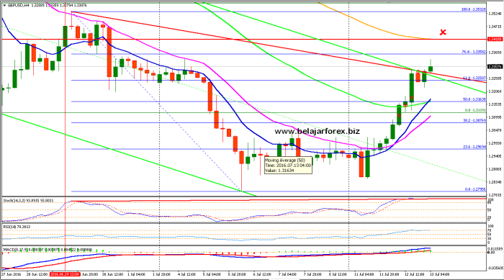Image resolution: width=504 pixels, height=280 pixels.
Task: Click the 1.35240 price axis value
Action: [x=495, y=14]
